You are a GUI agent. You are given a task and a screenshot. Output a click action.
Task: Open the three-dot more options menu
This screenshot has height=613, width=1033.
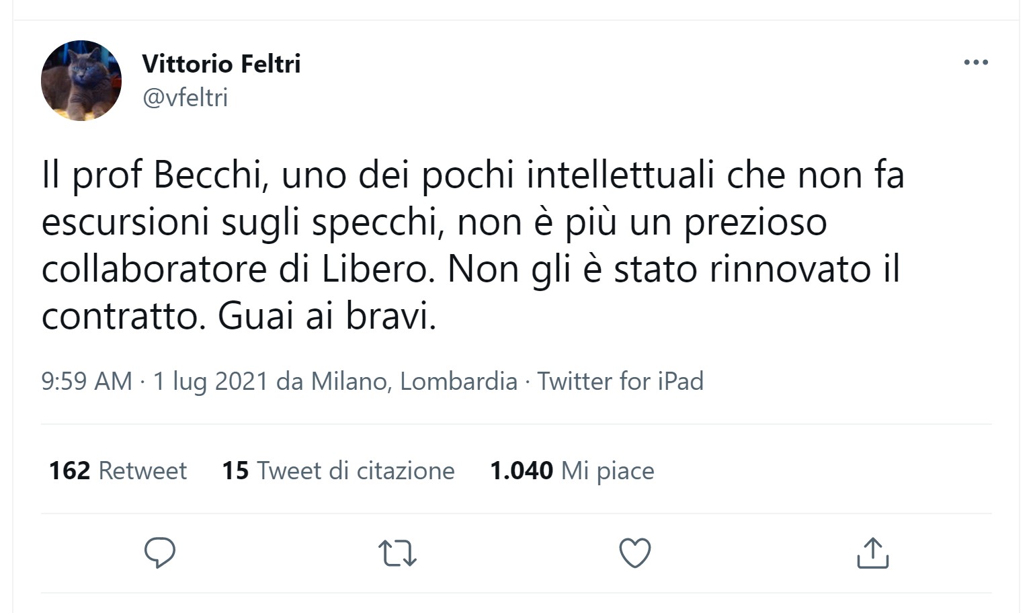pos(975,63)
